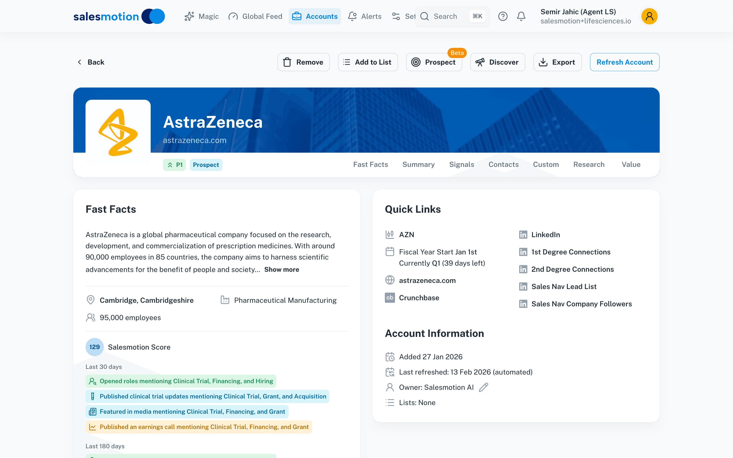Visit the astrazeneca.com quick link

427,280
